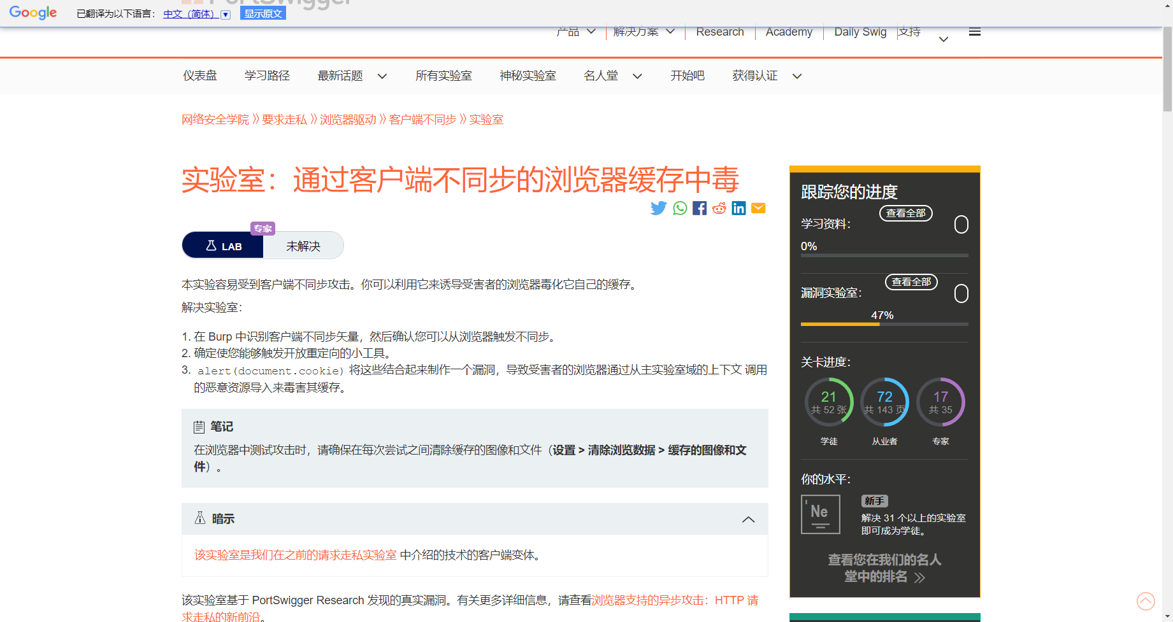Open the Research menu item
1173x622 pixels.
(x=720, y=32)
